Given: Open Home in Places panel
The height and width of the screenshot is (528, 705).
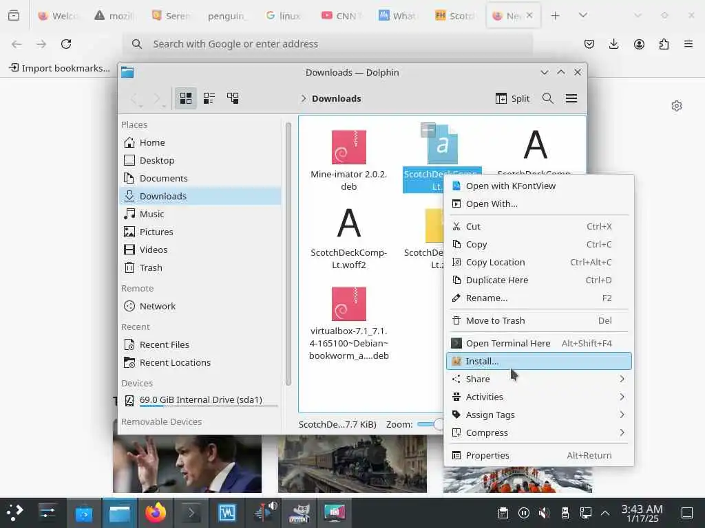Looking at the screenshot, I should coord(200,142).
